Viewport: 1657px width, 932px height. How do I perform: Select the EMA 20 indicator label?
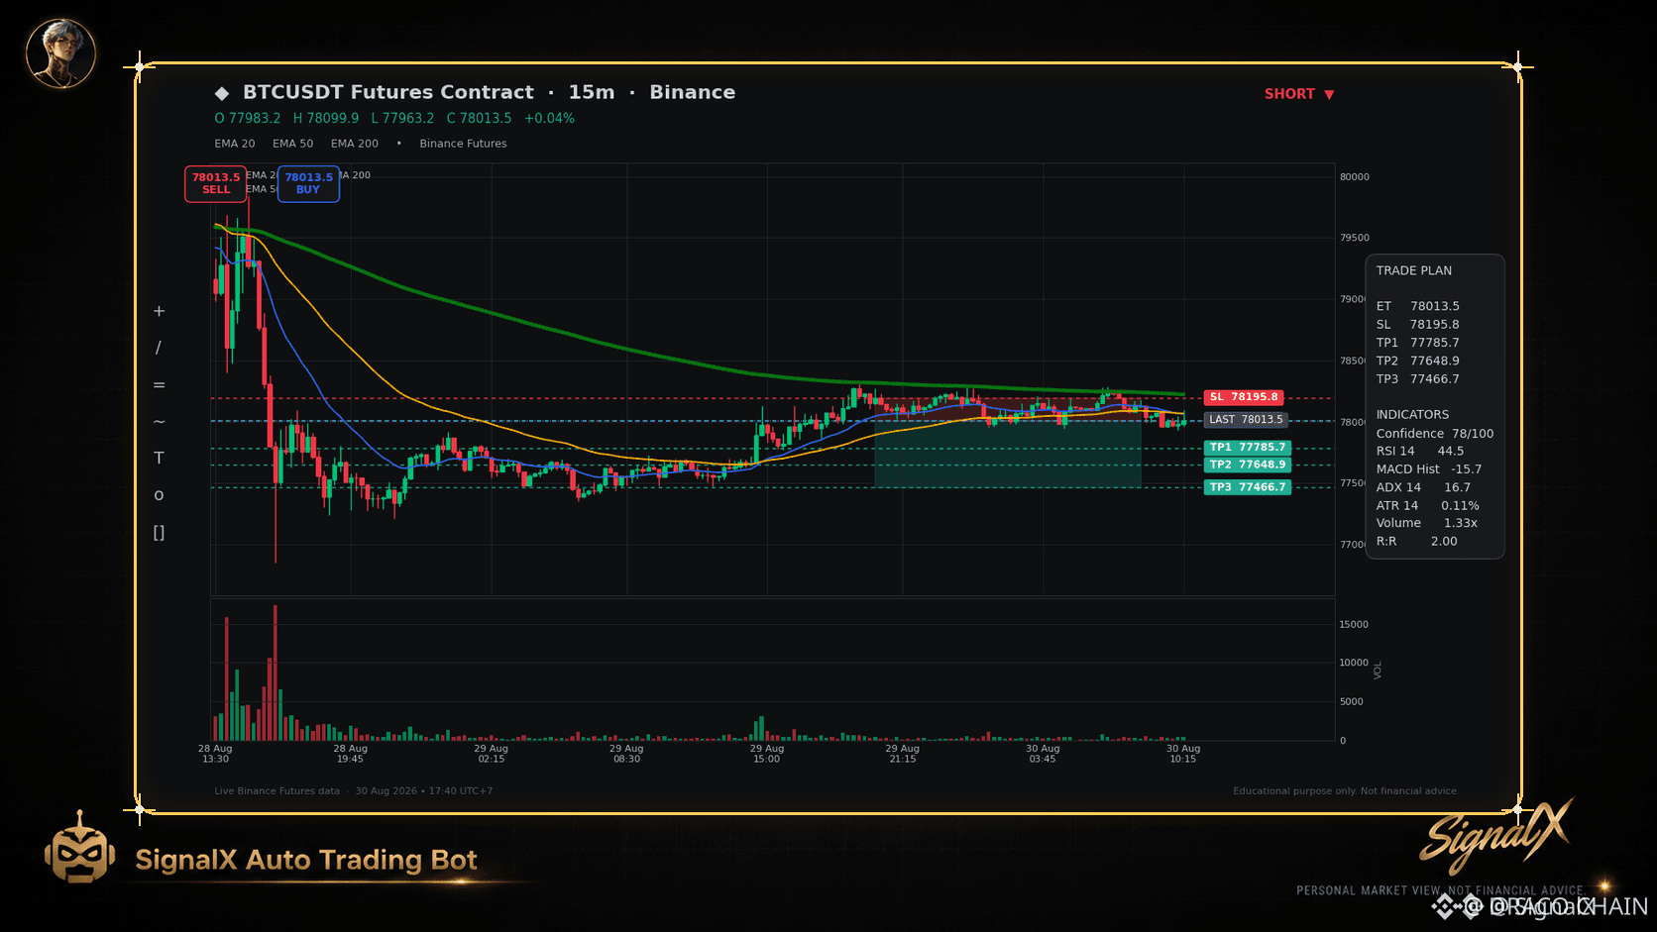click(x=235, y=144)
